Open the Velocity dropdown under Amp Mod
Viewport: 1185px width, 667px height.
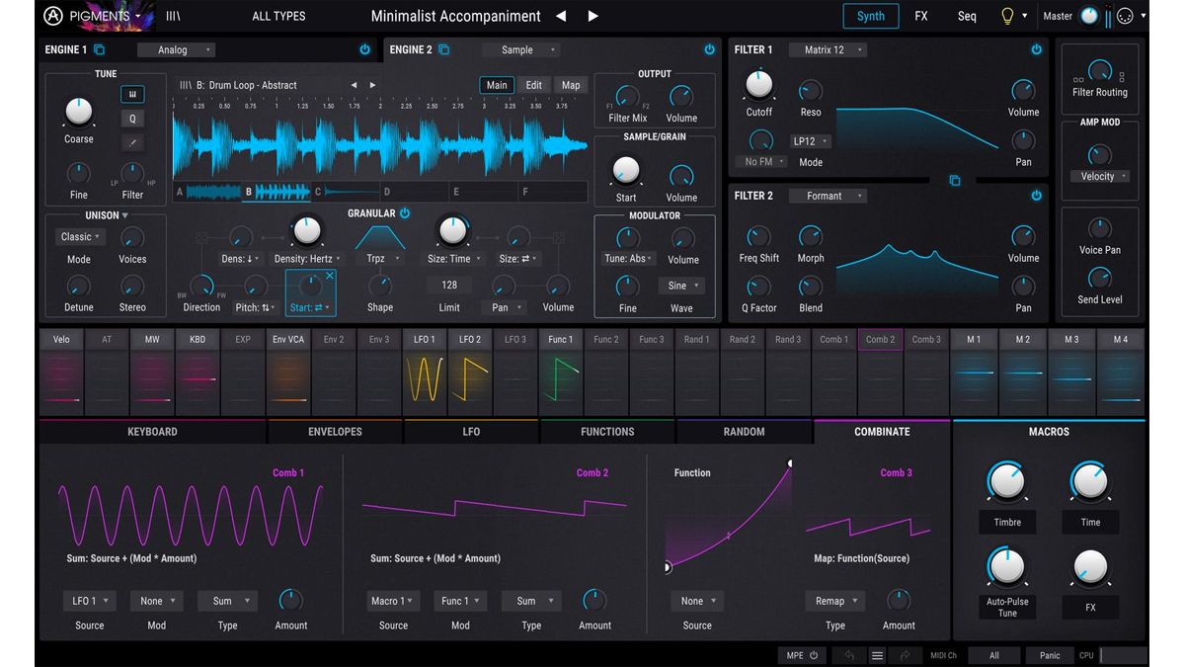point(1100,176)
